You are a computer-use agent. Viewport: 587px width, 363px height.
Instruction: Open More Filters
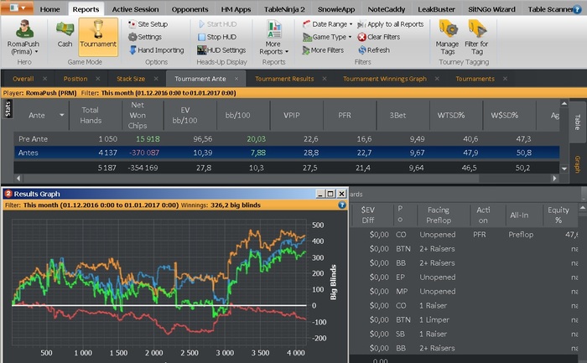tap(323, 50)
